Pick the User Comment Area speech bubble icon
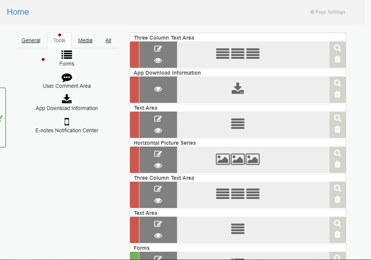The image size is (371, 260). coord(67,77)
